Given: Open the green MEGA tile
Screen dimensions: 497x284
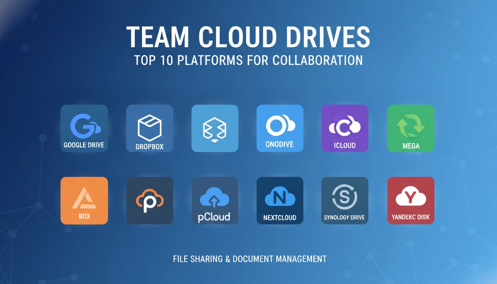Looking at the screenshot, I should click(x=411, y=128).
